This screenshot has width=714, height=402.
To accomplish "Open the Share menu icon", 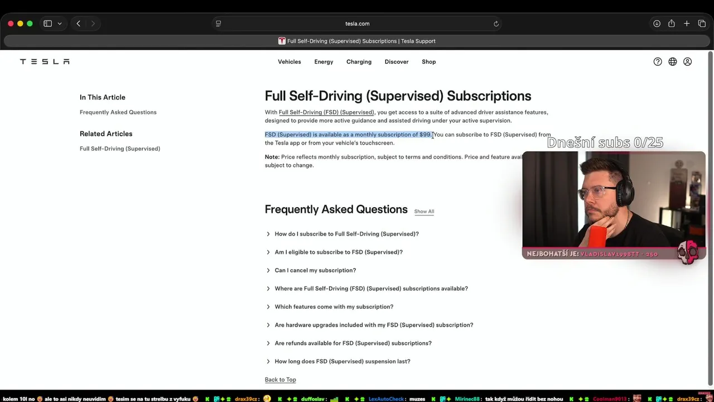I will click(672, 23).
